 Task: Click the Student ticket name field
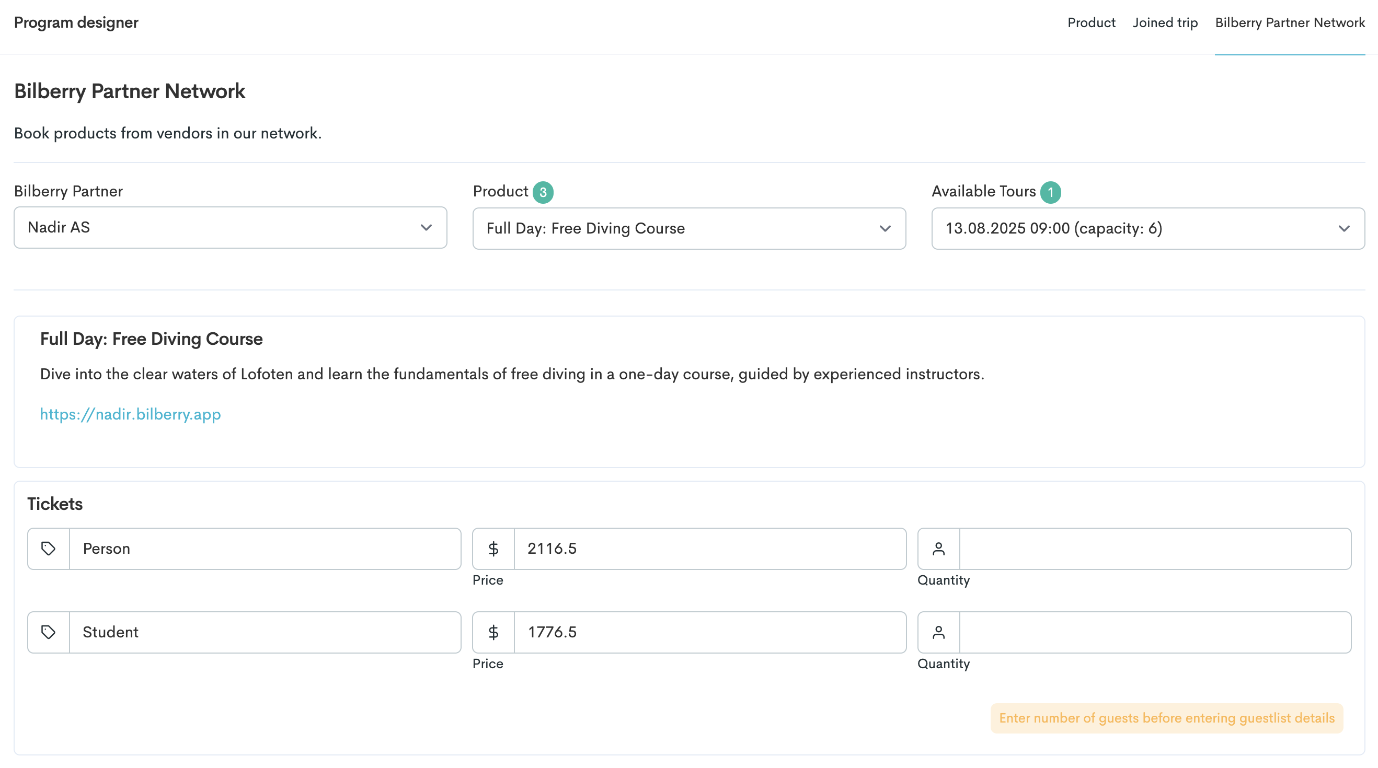coord(265,632)
